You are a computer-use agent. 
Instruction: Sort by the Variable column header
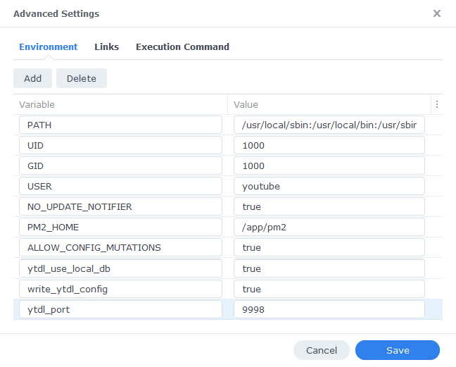tap(120, 104)
